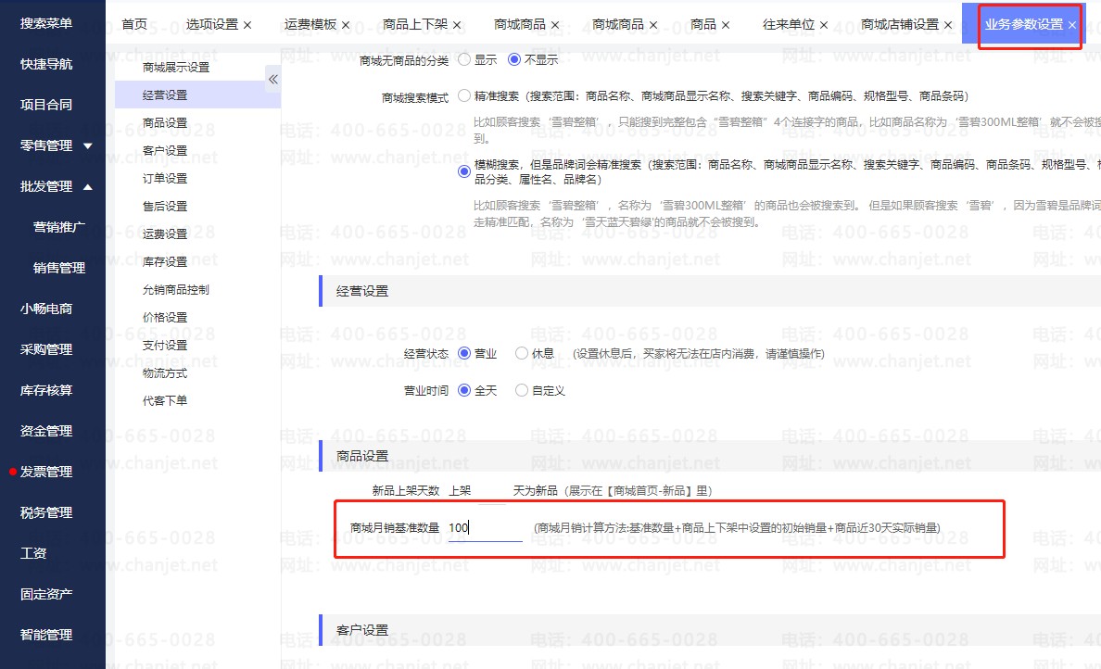
Task: Set 经营状态 to 营业
Action: coord(464,353)
